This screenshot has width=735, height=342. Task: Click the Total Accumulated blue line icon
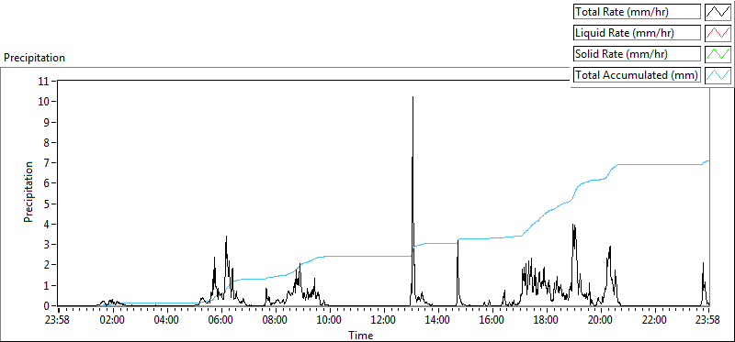point(718,74)
